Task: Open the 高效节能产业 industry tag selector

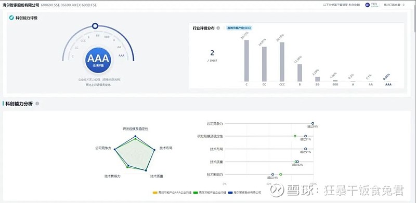Action: pos(239,28)
